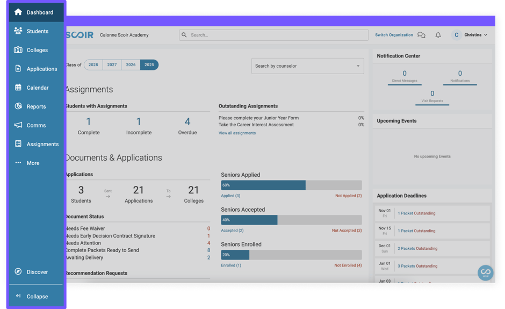Viewport: 505px width, 309px height.
Task: Click Applied (3) link
Action: 230,196
